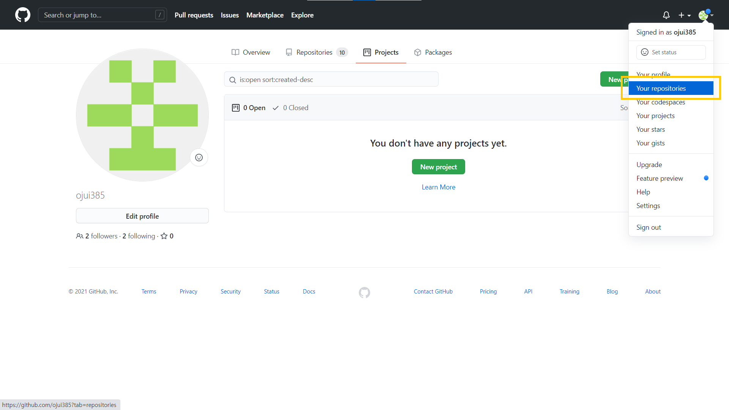Open Explore

(302, 15)
